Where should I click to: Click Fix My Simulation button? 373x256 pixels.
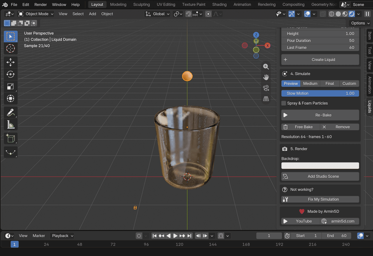click(320, 199)
